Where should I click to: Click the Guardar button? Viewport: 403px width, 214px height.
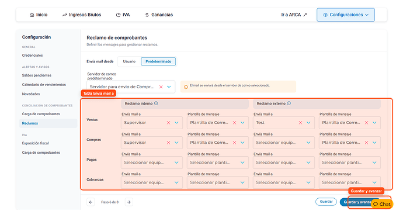pos(326,202)
